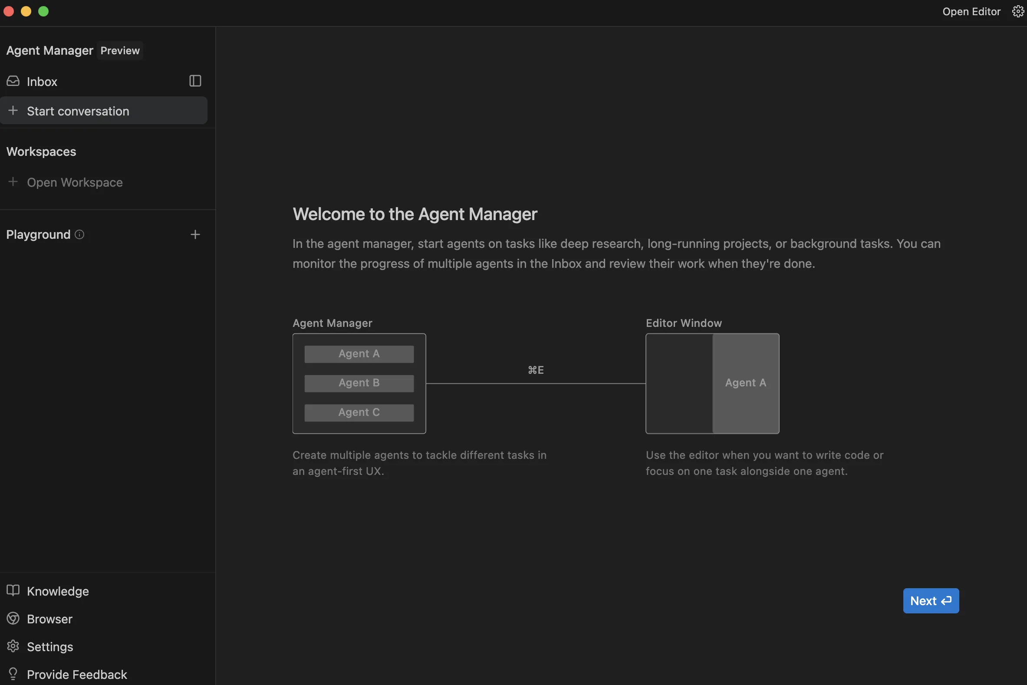The width and height of the screenshot is (1027, 685).
Task: Click the Preview badge next to Agent Manager
Action: [x=120, y=50]
